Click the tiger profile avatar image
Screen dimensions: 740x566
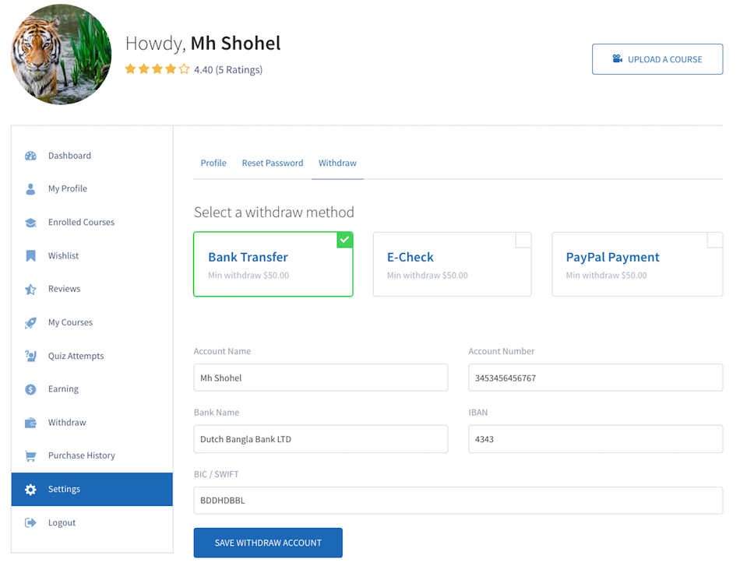(x=62, y=54)
